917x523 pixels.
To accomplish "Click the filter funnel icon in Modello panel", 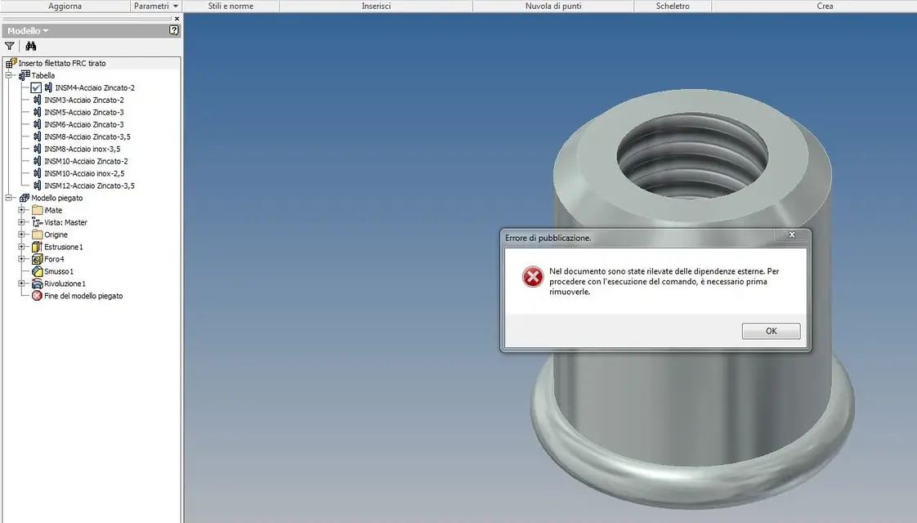I will (9, 47).
